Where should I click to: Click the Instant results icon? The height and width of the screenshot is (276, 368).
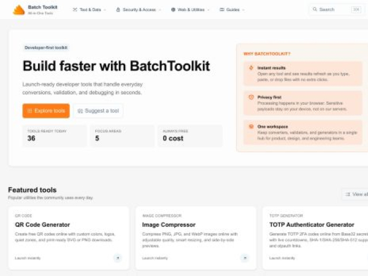coord(251,68)
